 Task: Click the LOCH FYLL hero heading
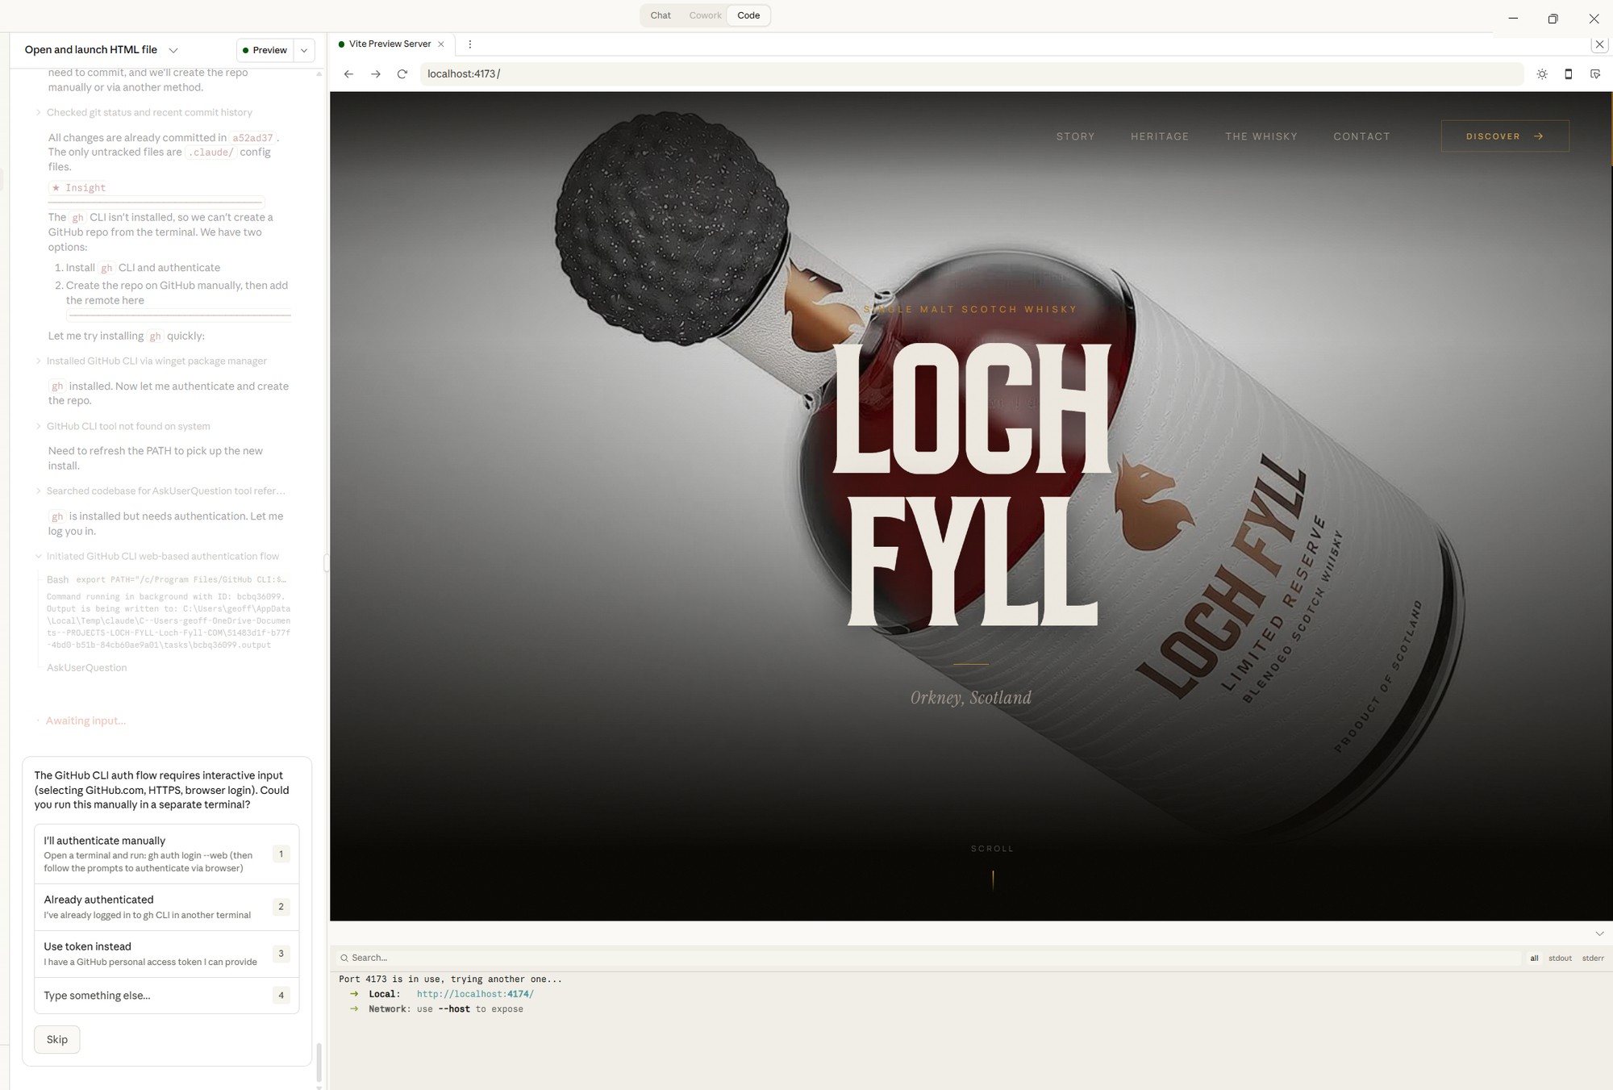tap(972, 484)
